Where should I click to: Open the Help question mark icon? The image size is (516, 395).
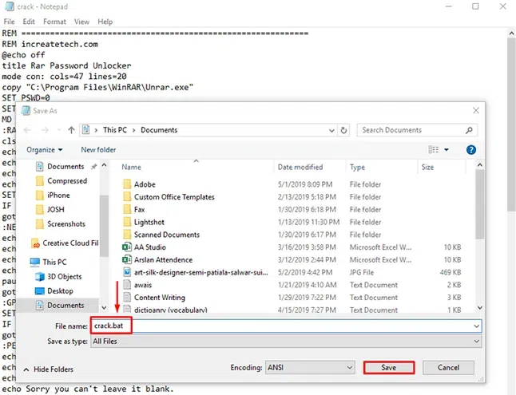point(471,150)
